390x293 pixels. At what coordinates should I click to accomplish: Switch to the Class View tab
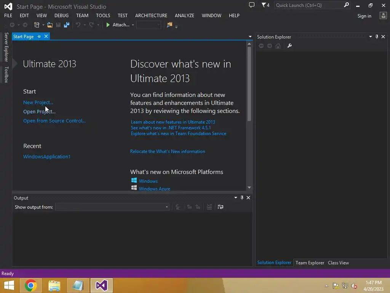pyautogui.click(x=338, y=262)
